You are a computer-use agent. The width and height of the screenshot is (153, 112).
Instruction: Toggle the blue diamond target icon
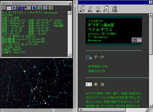[9, 8]
